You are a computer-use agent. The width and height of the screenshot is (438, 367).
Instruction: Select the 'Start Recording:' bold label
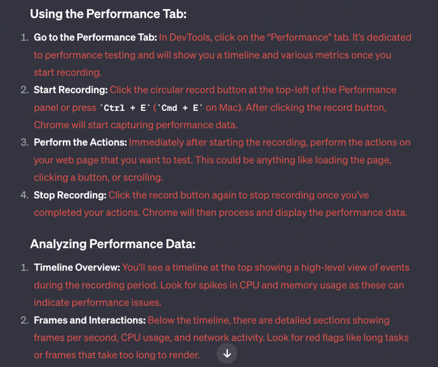pyautogui.click(x=71, y=90)
